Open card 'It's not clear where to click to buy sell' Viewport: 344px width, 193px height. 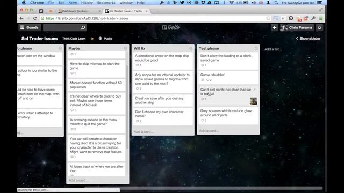[x=97, y=103]
